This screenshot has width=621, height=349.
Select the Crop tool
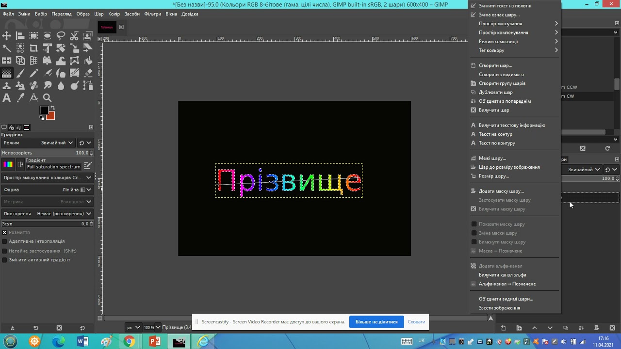click(x=34, y=48)
